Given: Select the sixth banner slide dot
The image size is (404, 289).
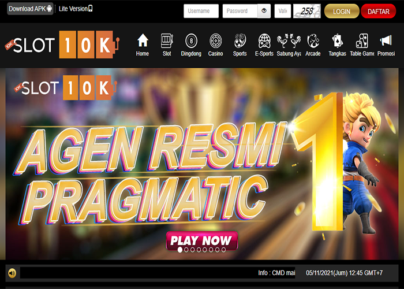Looking at the screenshot, I should click(x=211, y=250).
